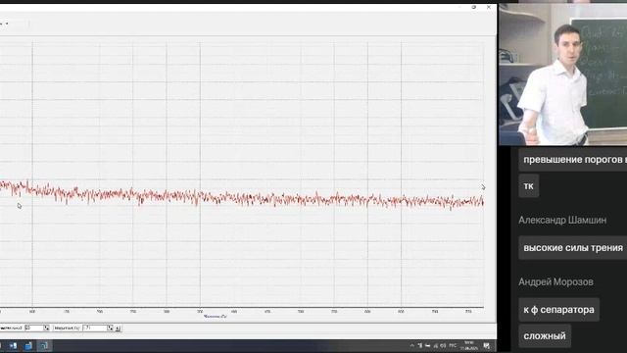Select chat message 'тк'

click(529, 185)
